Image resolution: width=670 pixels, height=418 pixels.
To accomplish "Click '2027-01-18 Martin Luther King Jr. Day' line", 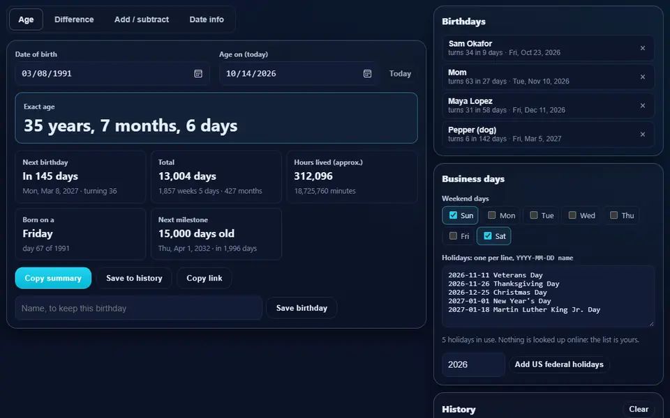I will coord(524,309).
